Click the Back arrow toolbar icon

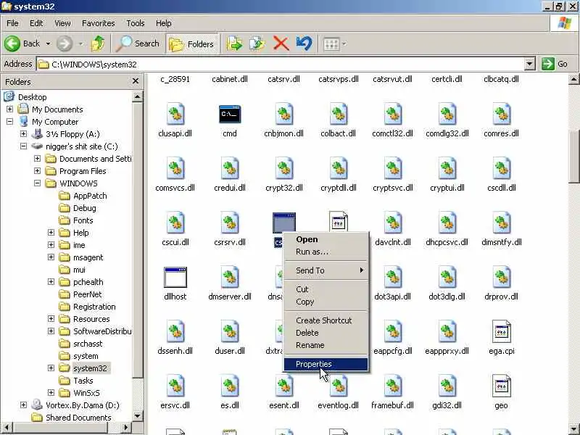pos(12,43)
